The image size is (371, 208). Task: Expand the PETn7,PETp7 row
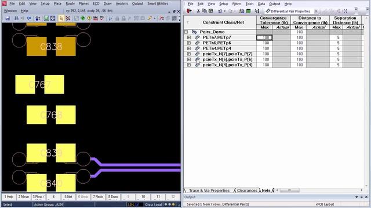tap(188, 37)
